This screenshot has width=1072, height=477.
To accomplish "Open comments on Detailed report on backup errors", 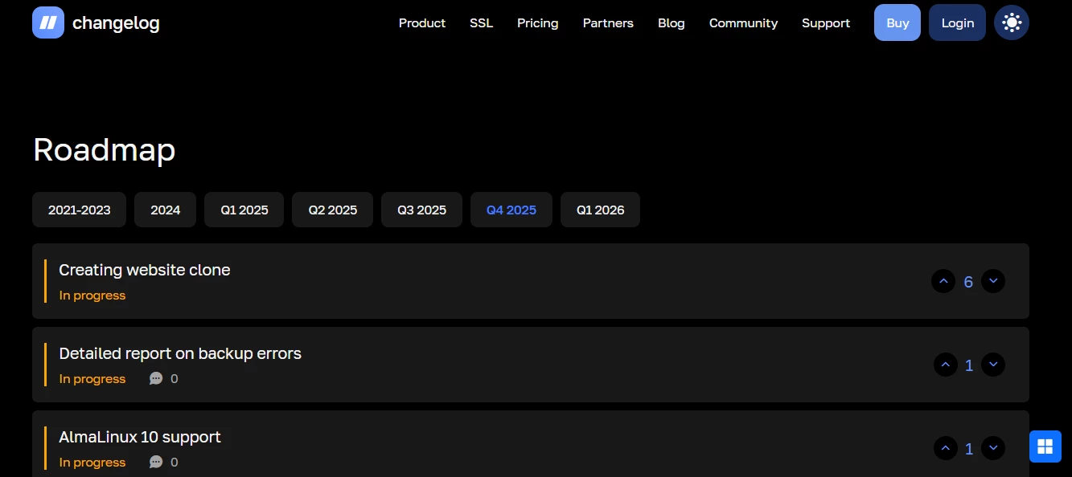I will point(156,378).
